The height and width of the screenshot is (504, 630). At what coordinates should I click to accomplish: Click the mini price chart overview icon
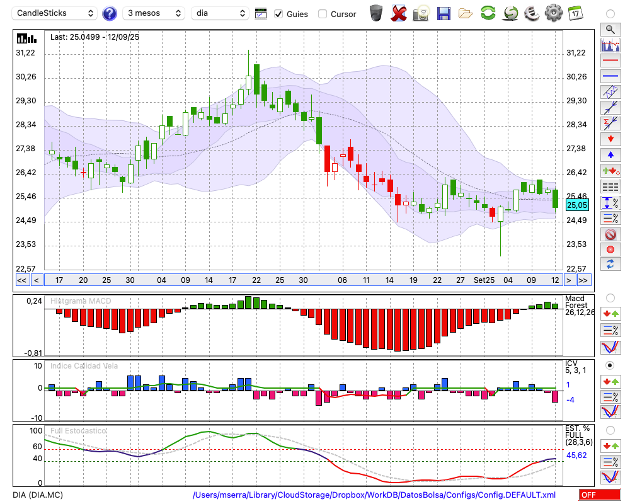[x=610, y=45]
